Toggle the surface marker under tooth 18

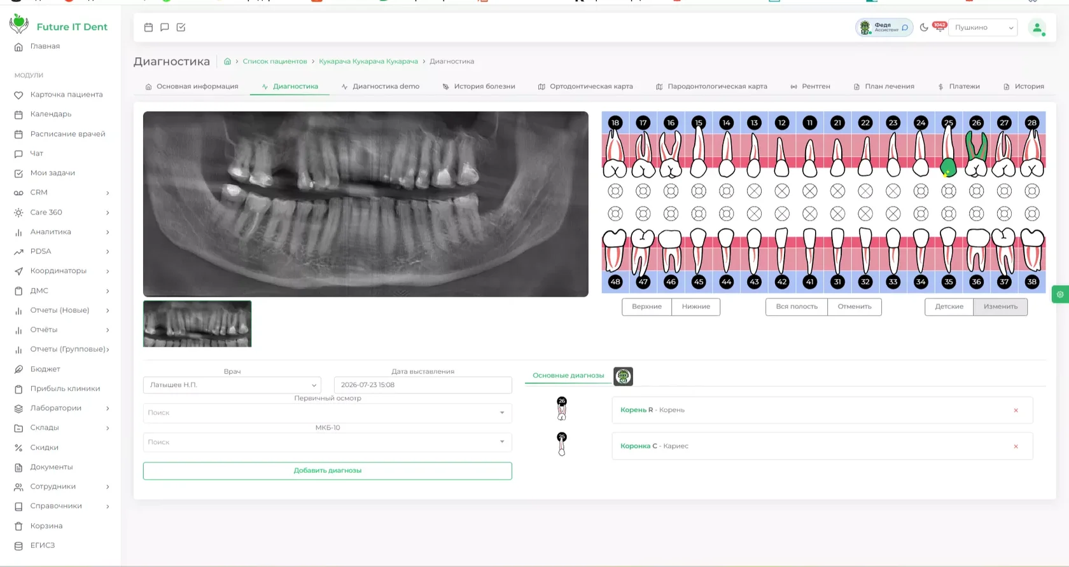615,191
